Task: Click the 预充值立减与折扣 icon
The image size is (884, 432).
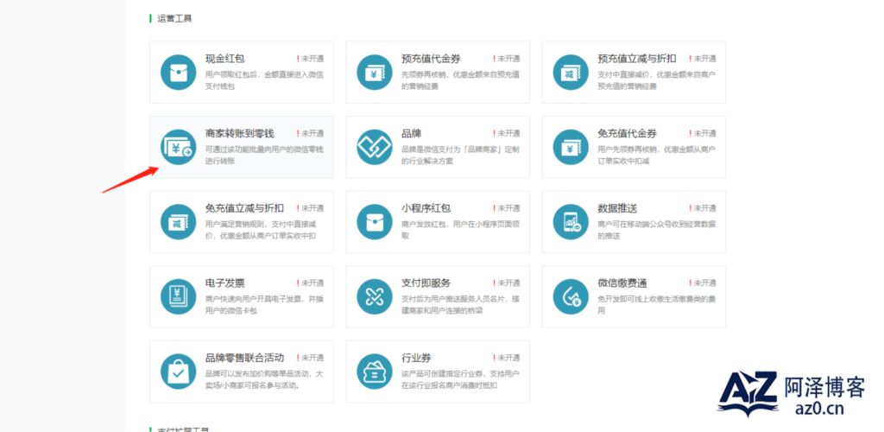Action: pos(571,73)
